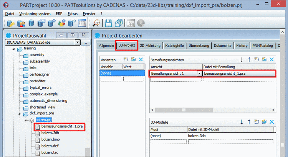Select bemassungsansicht_1.pra in the tree
This screenshot has width=288, height=157.
62,126
